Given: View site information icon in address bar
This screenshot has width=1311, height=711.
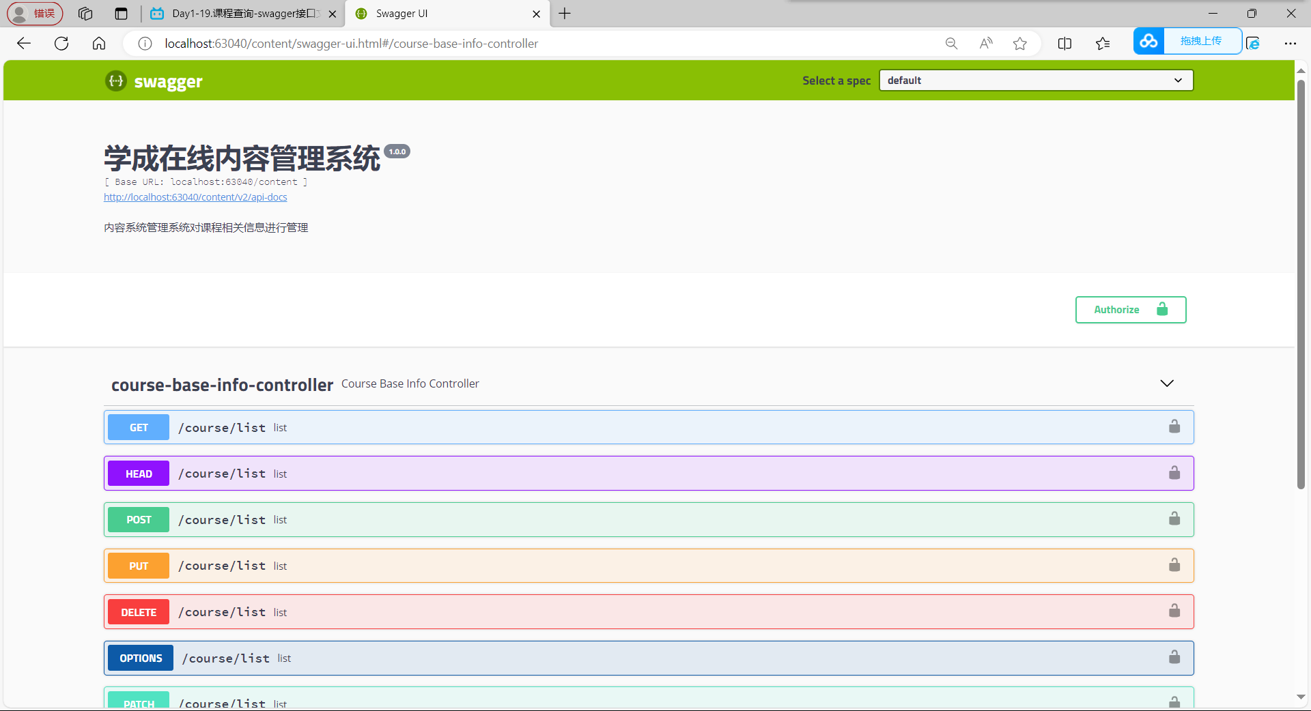Looking at the screenshot, I should [x=145, y=44].
